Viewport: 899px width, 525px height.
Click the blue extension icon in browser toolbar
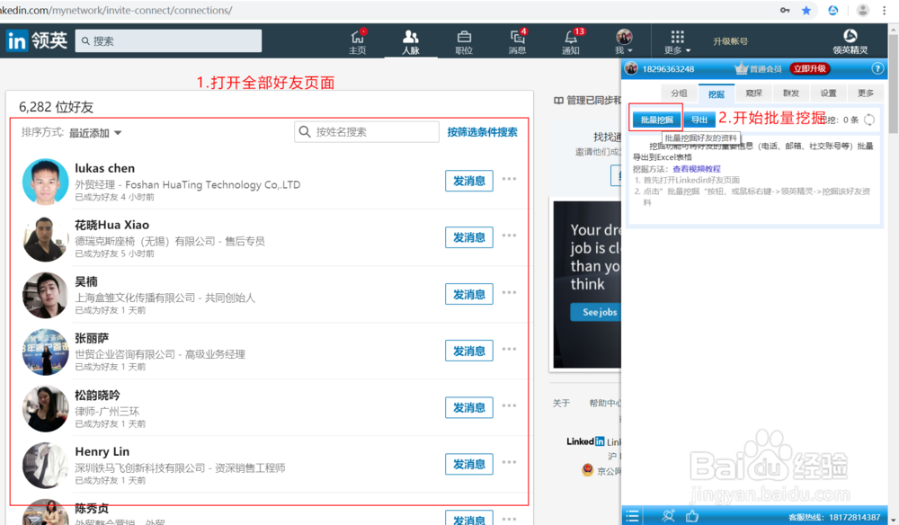click(833, 10)
